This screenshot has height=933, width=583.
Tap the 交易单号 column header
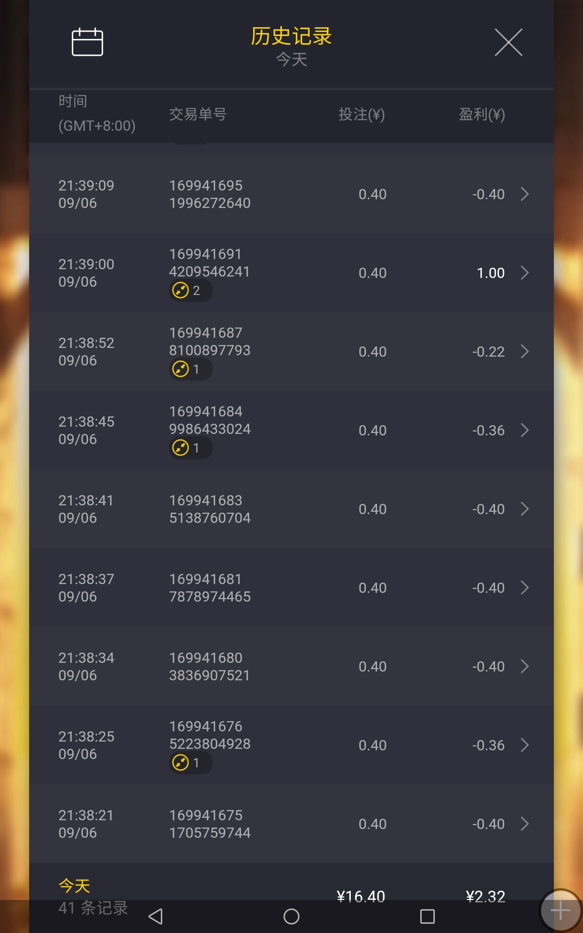[x=198, y=114]
